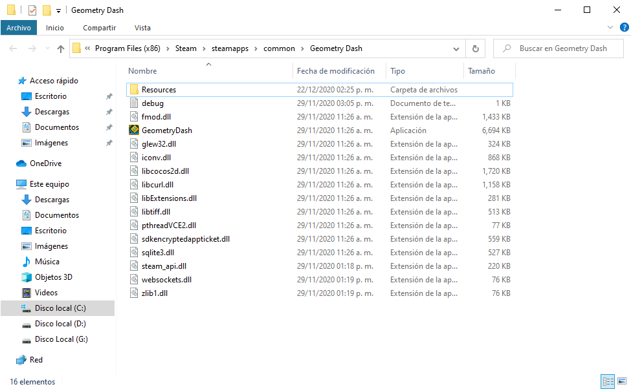Click the debug text document icon

pos(134,103)
